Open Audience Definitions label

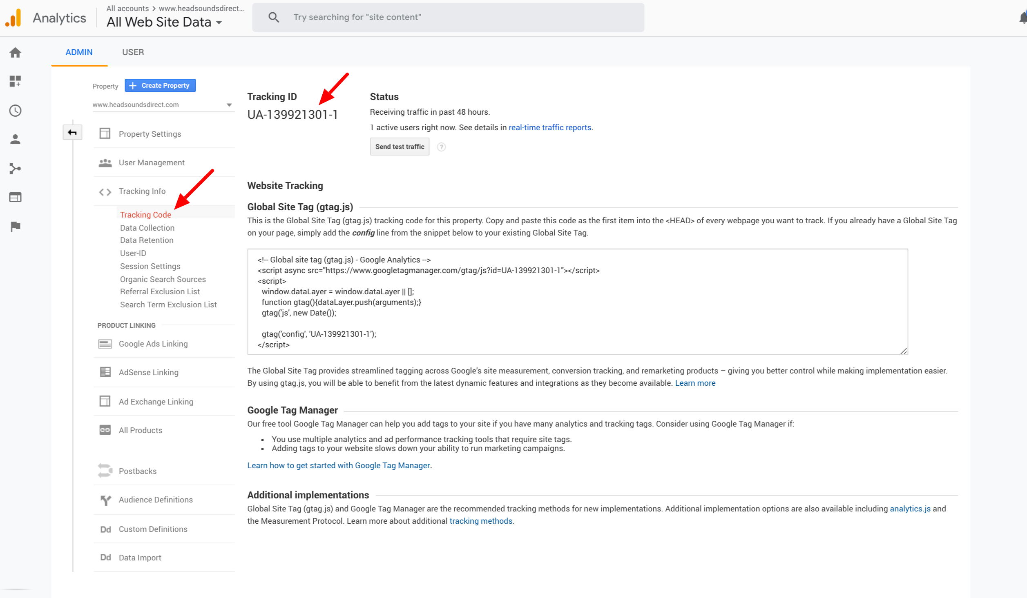tap(156, 500)
